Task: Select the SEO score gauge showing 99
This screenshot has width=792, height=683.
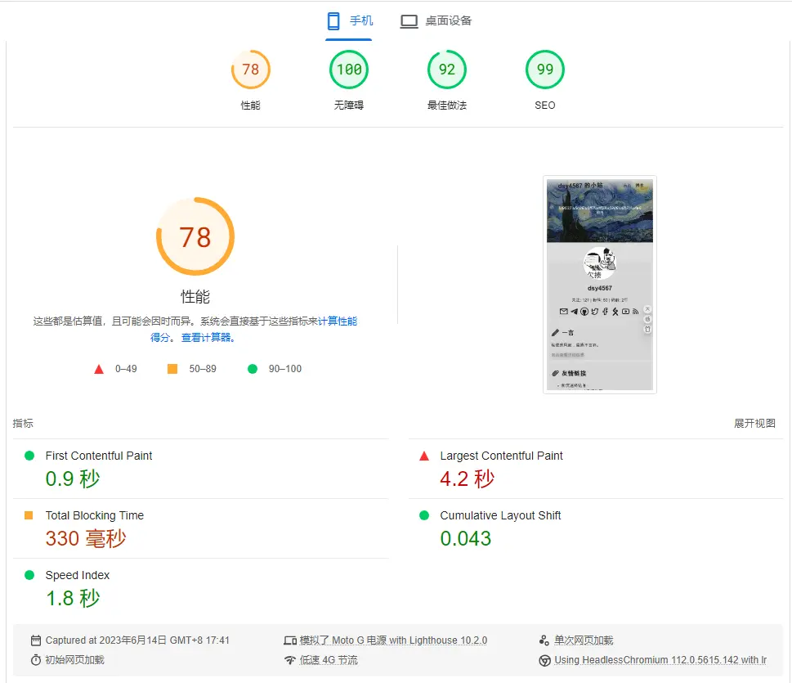Action: pos(545,70)
